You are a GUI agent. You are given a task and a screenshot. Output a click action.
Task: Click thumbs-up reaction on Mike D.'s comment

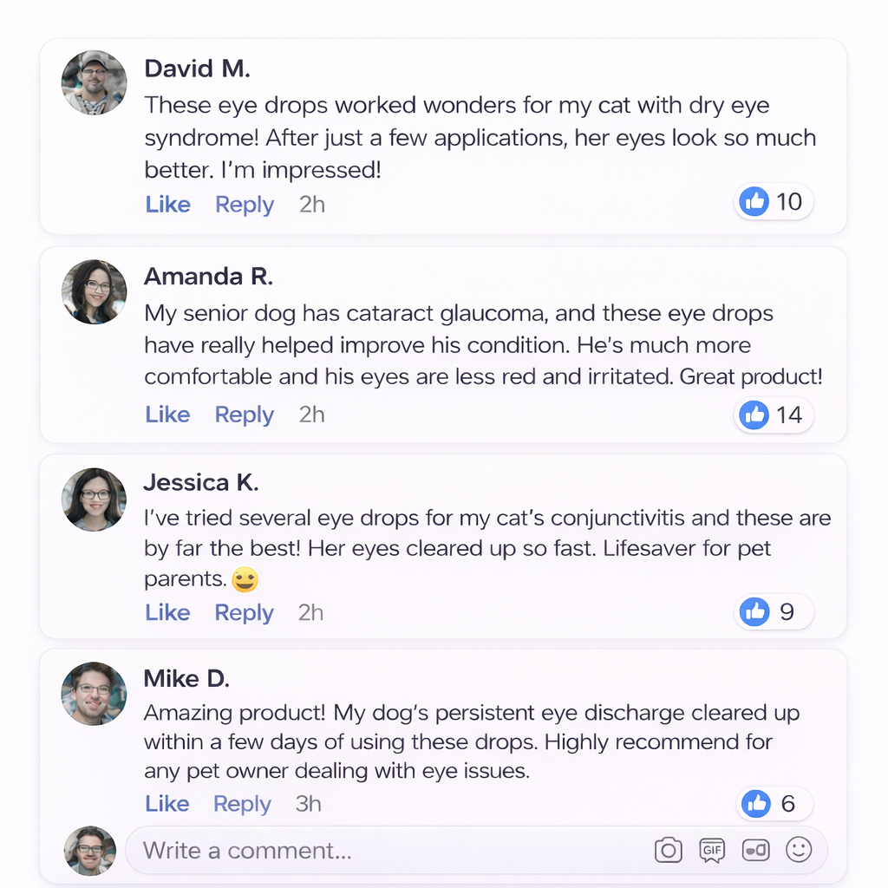point(756,804)
